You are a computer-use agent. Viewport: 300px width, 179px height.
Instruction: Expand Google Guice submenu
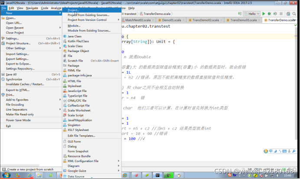coord(92,171)
